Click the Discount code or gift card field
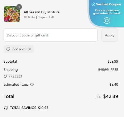This screenshot has height=117, width=124. tap(51, 35)
